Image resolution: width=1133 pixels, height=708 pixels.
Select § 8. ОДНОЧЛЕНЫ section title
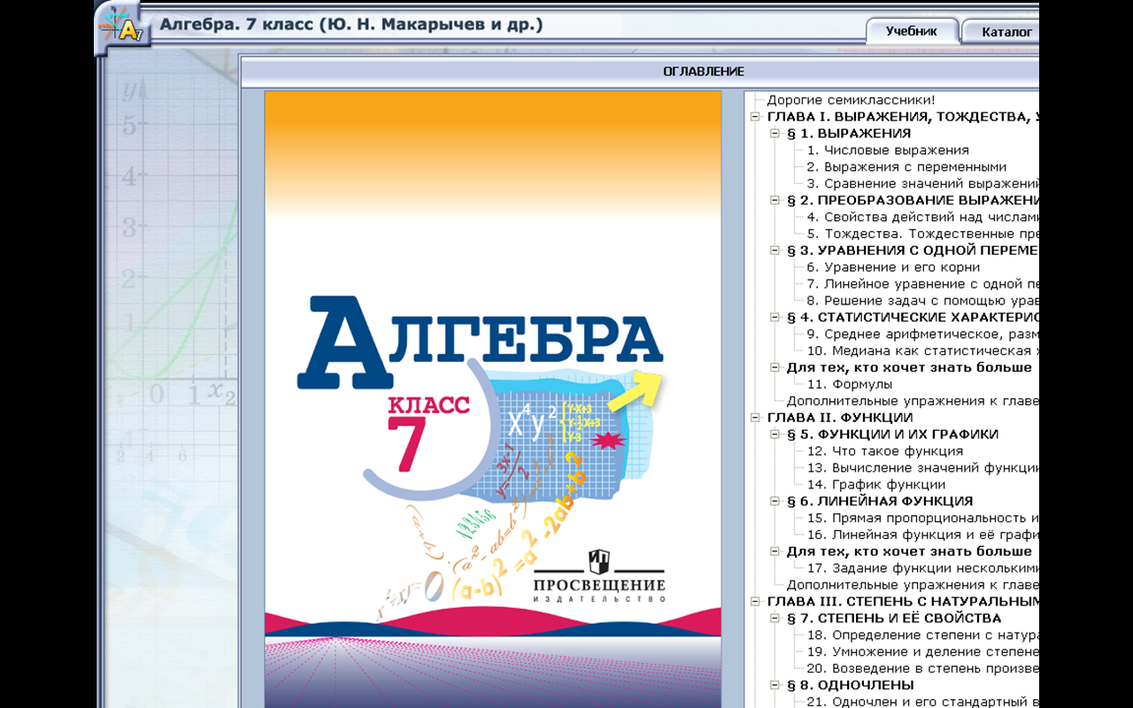click(851, 685)
